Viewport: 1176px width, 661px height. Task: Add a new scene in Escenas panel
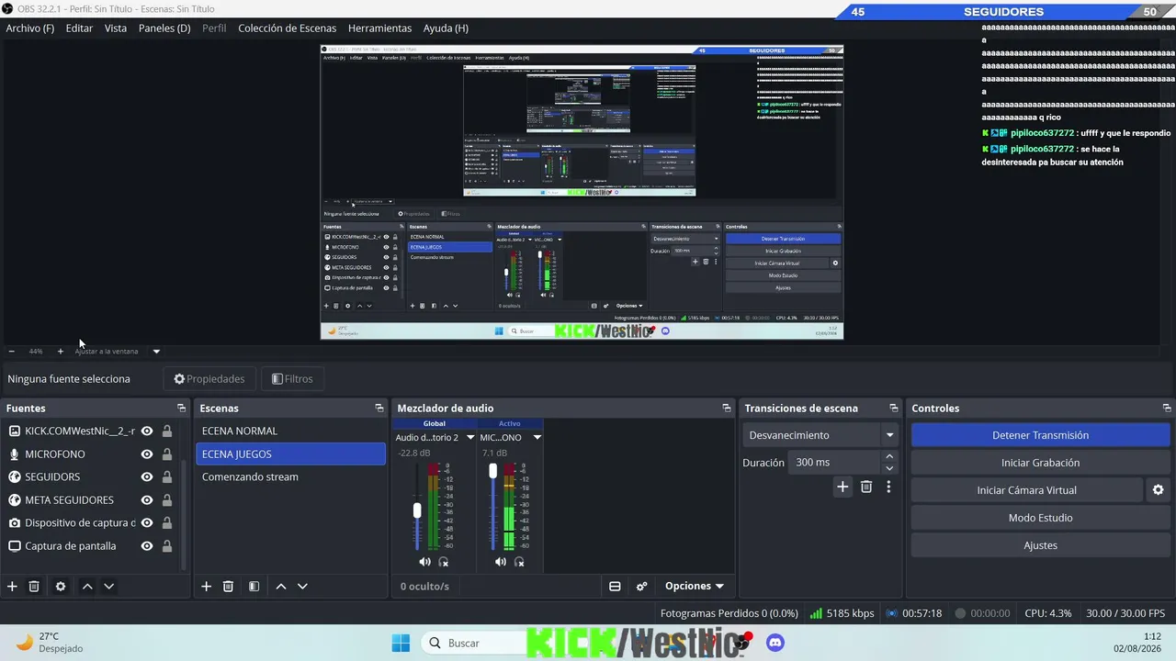206,587
